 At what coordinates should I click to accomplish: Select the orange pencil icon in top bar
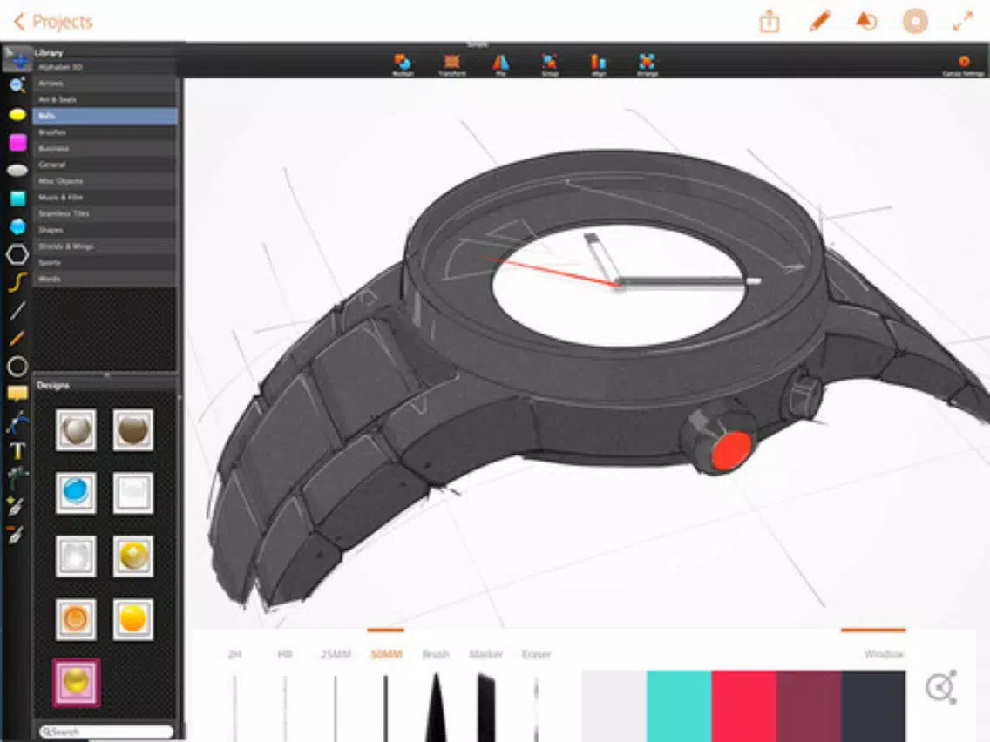pos(819,22)
